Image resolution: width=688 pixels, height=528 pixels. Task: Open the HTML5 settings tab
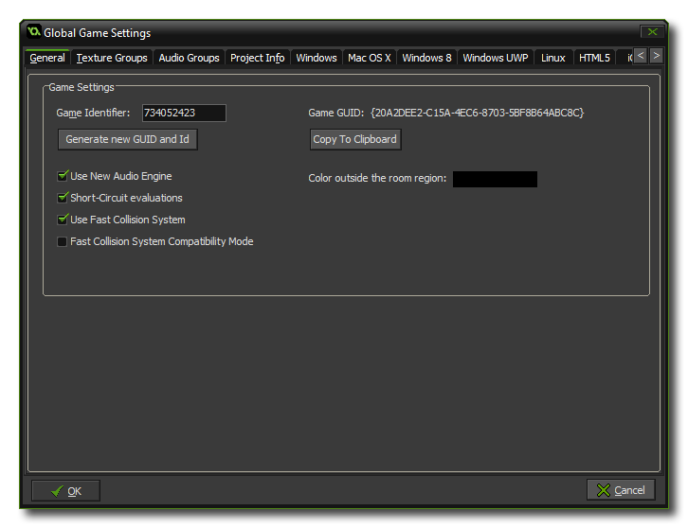pyautogui.click(x=594, y=58)
